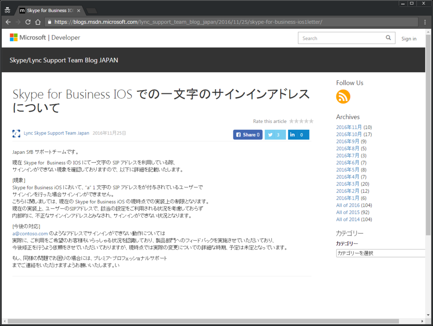Open 2016年2月 archive
Image resolution: width=433 pixels, height=326 pixels.
(x=348, y=191)
